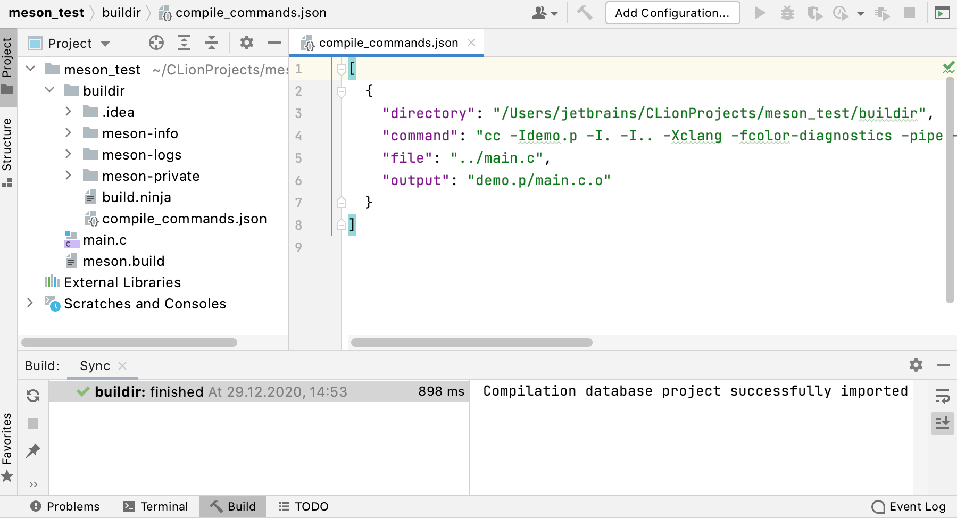Pin the Build output panel
957x518 pixels.
[x=33, y=451]
